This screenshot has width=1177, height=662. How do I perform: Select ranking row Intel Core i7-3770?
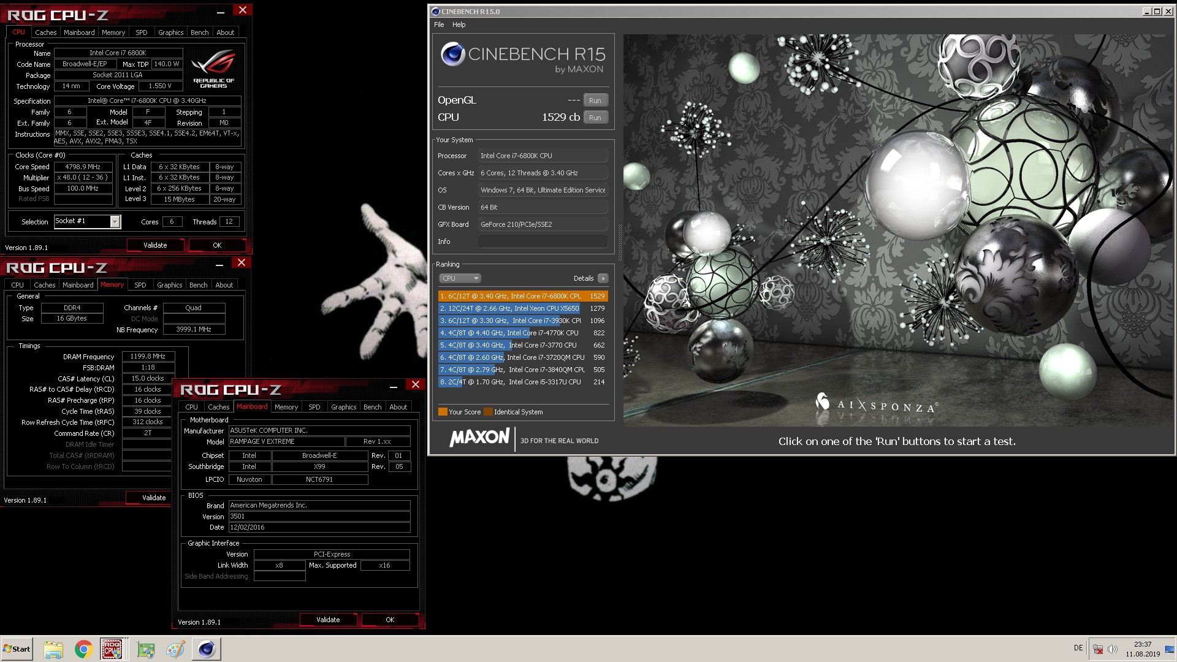(523, 345)
